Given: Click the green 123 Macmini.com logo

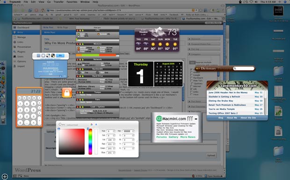Looking at the screenshot, I should (x=159, y=118).
